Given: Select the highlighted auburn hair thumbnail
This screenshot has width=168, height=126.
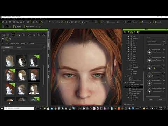Looking at the screenshot, I should pyautogui.click(x=34, y=75).
